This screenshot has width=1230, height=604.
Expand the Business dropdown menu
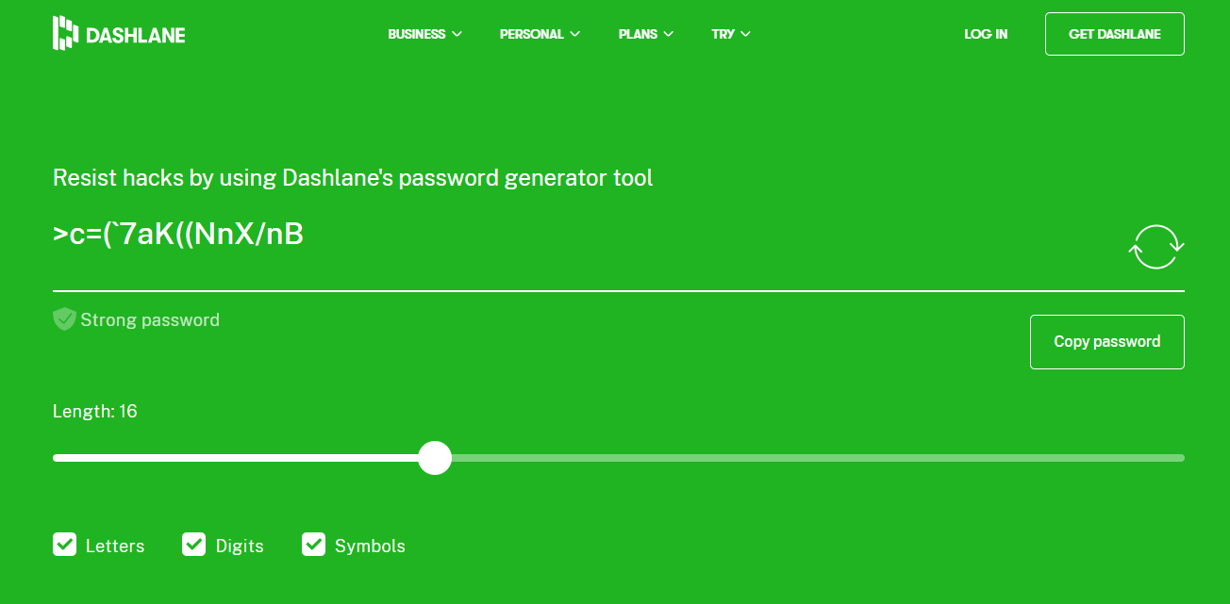tap(425, 34)
